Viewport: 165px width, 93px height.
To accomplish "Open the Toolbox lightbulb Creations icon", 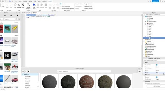I will point(18,16).
